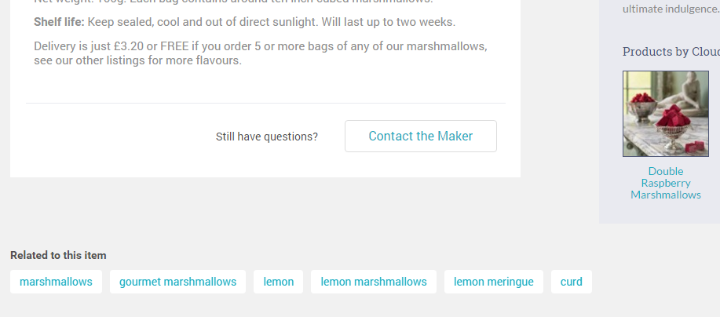This screenshot has height=317, width=720.
Task: Follow the Double Raspberry Marshmallows text link
Action: (x=665, y=183)
